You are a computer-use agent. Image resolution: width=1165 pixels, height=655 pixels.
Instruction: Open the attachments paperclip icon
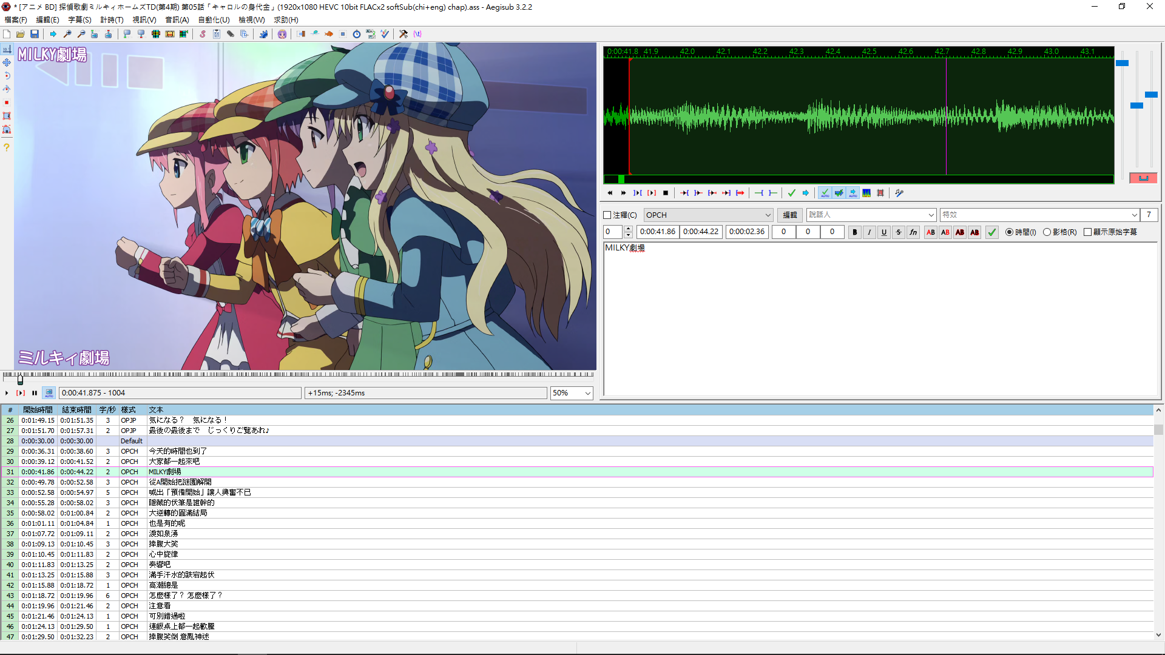[x=231, y=34]
